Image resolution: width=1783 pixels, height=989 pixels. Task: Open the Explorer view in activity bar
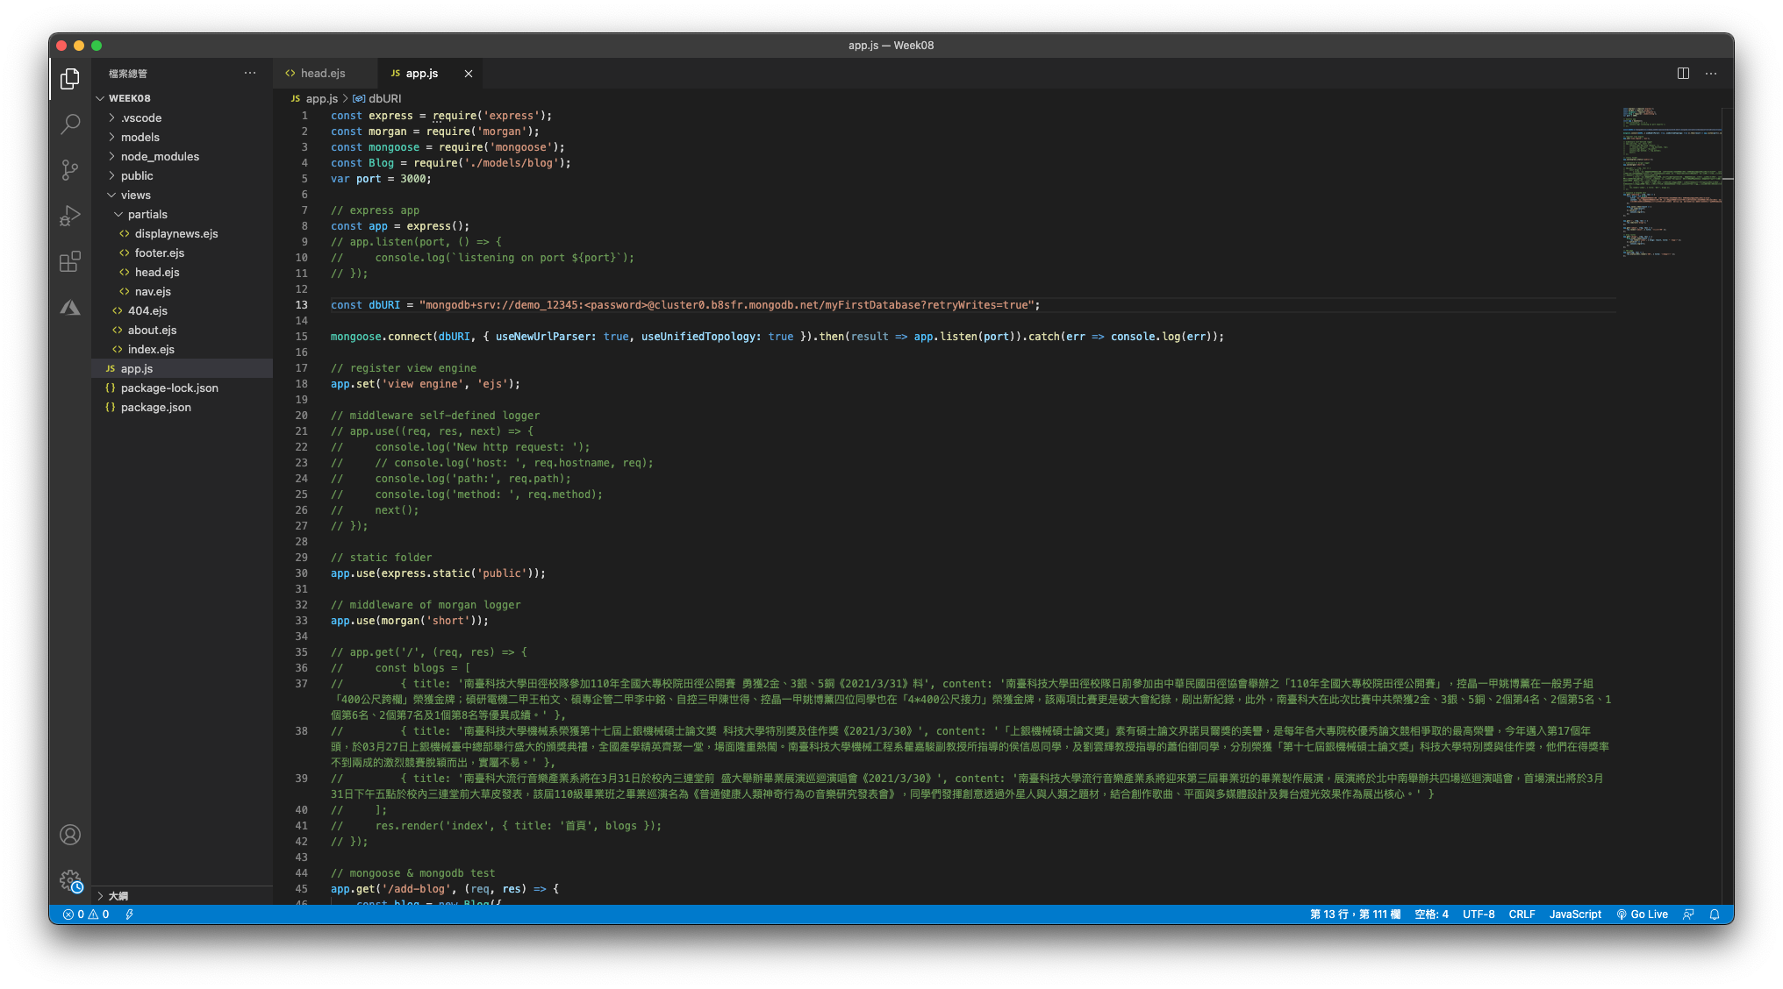pyautogui.click(x=70, y=79)
